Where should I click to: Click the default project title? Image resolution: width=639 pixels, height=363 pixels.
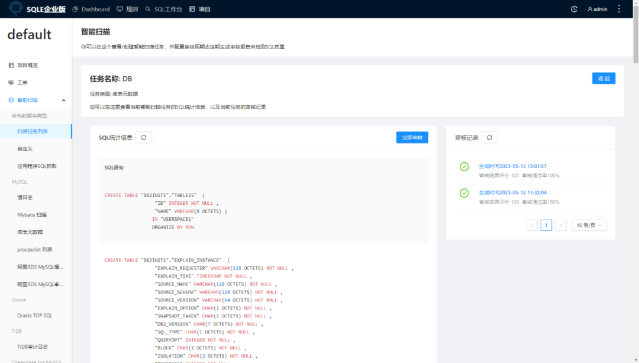pos(30,35)
